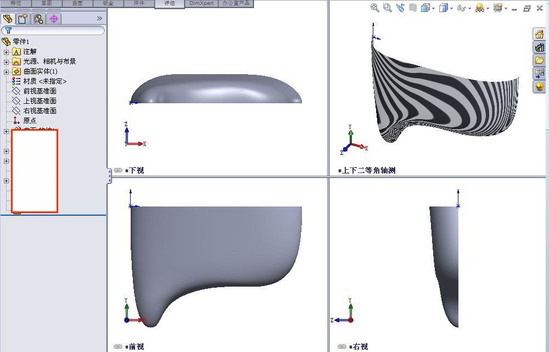Open View Settings dropdown arrow
Screen dimensions: 549x352
tap(506, 8)
